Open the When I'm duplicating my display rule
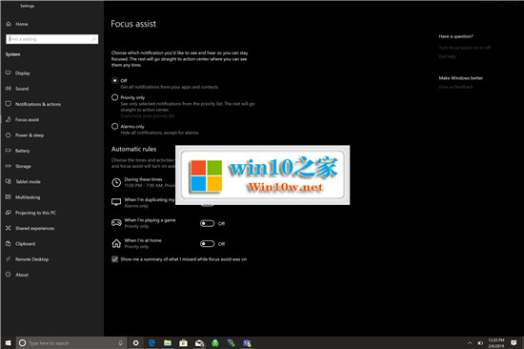 (x=143, y=202)
